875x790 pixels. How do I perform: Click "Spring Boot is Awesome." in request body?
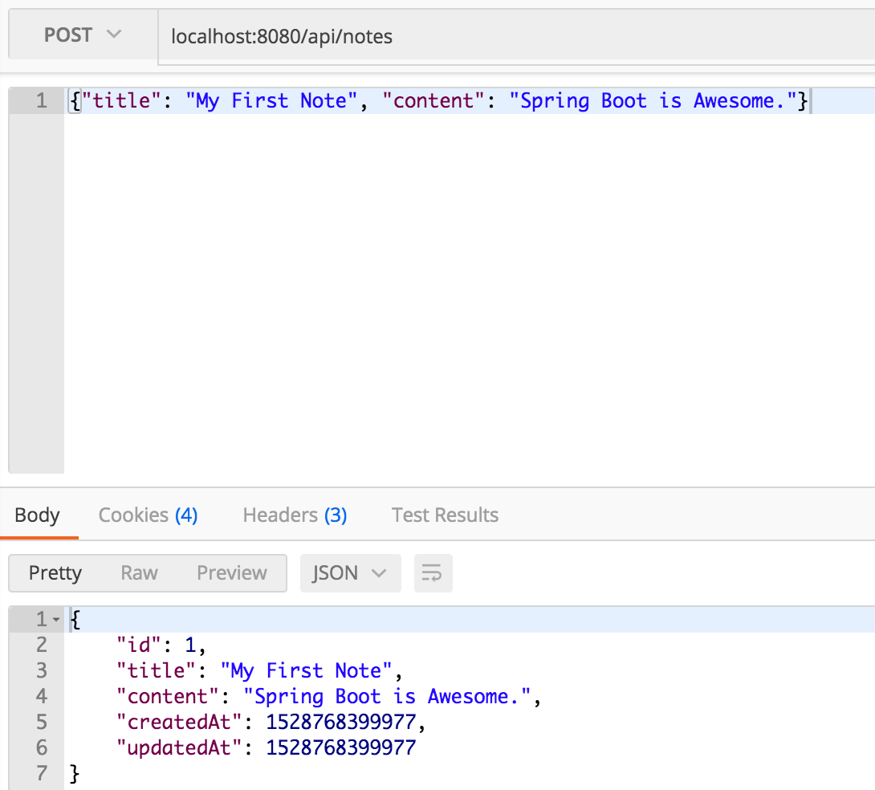tap(653, 101)
